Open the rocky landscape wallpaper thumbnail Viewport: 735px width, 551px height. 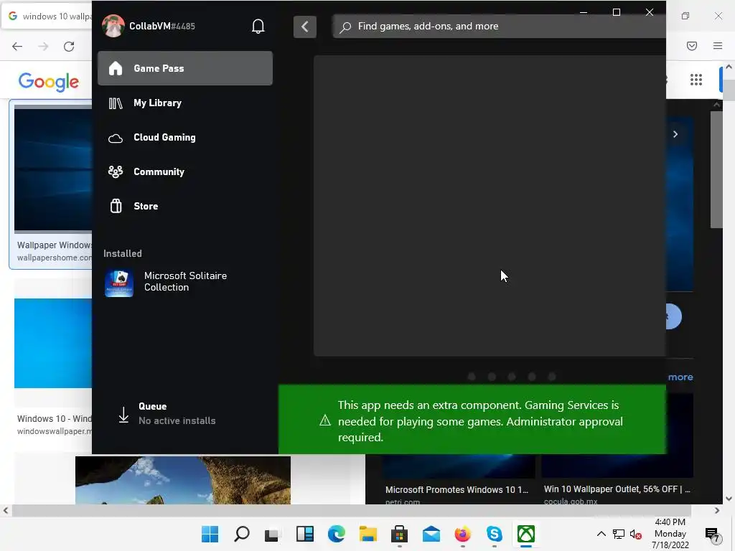pos(183,480)
